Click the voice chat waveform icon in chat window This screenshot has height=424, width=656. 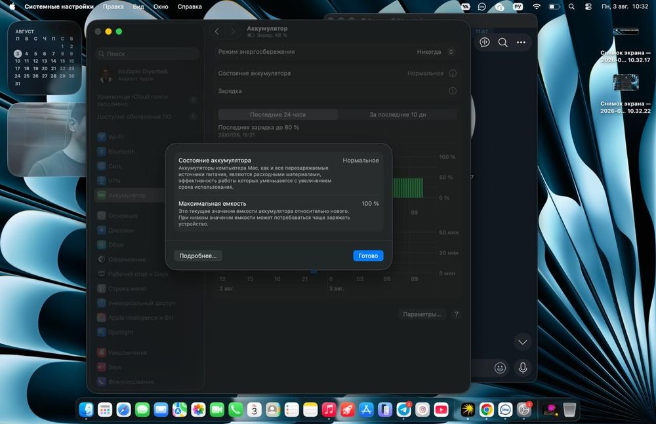pyautogui.click(x=485, y=42)
